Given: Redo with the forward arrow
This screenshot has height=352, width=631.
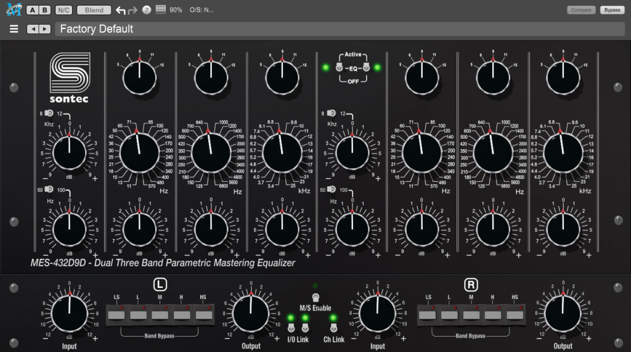Looking at the screenshot, I should point(132,10).
